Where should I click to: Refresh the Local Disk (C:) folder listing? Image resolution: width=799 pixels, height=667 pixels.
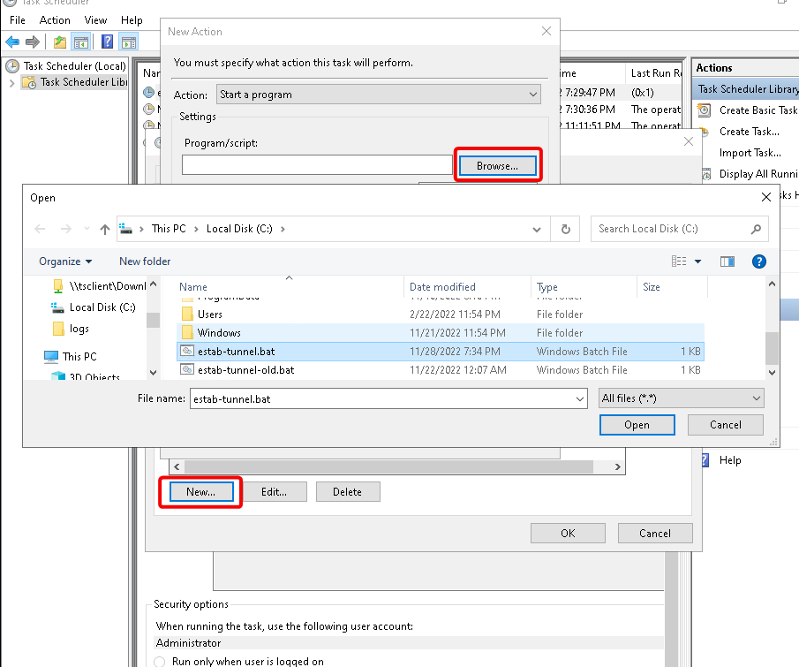pos(566,229)
